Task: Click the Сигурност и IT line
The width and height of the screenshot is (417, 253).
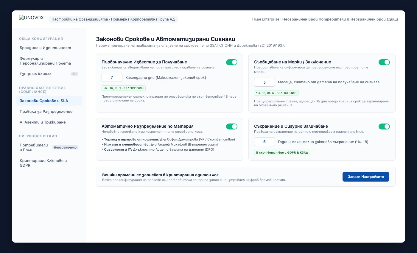Action: pyautogui.click(x=158, y=149)
